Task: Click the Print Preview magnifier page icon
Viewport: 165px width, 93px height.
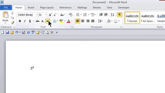Action: [x=47, y=33]
